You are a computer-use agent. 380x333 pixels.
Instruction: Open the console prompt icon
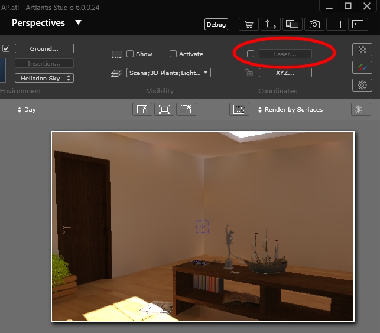point(358,24)
